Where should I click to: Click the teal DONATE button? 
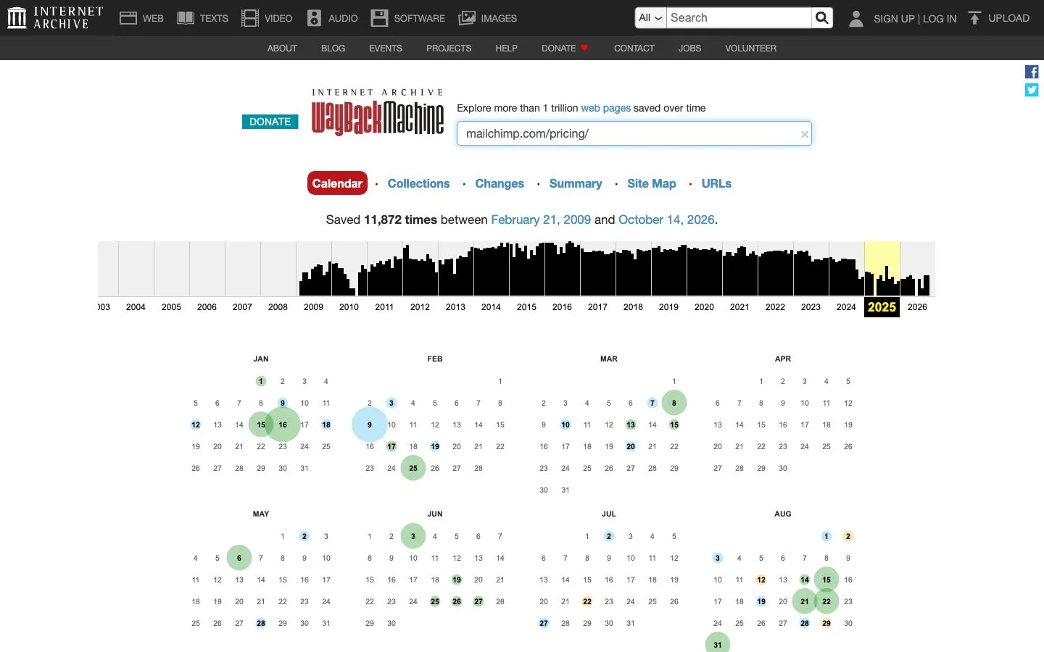coord(270,122)
